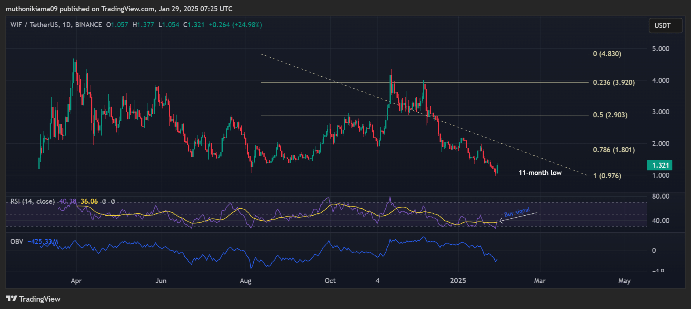Viewport: 691px width, 309px height.
Task: Click the 11-month low text annotation
Action: click(x=540, y=173)
